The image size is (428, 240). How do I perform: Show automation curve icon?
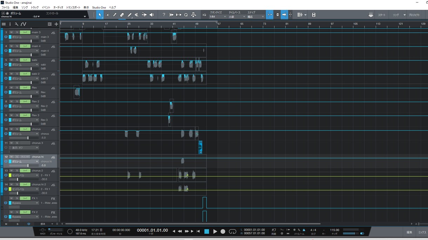pyautogui.click(x=23, y=24)
